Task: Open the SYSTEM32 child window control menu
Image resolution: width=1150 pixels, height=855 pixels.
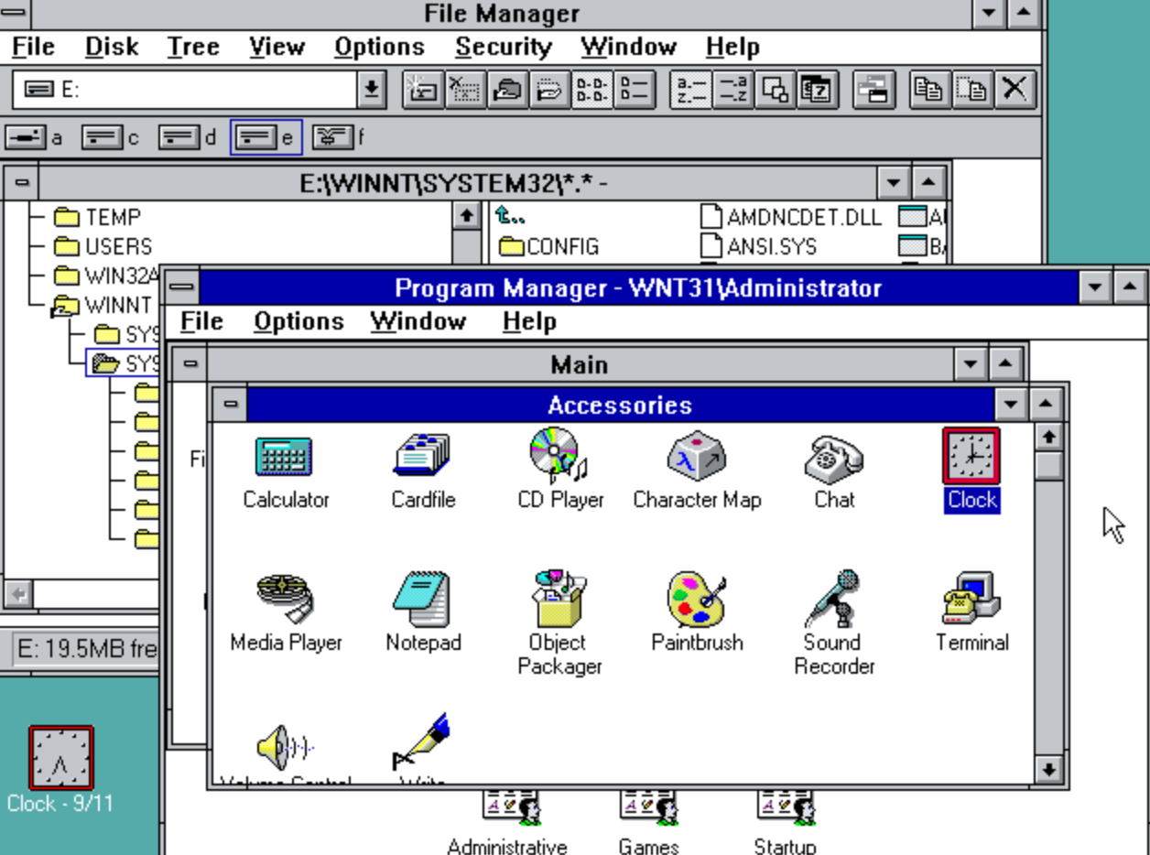Action: (x=21, y=183)
